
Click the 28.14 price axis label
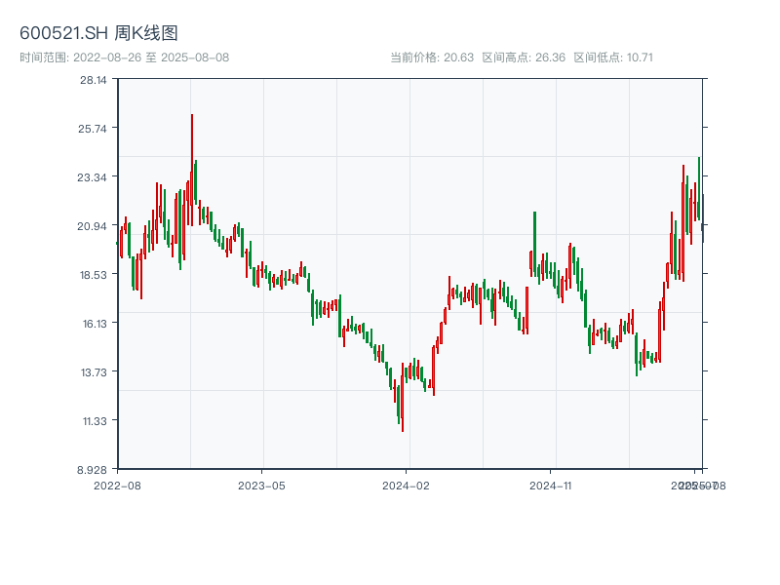pyautogui.click(x=94, y=80)
